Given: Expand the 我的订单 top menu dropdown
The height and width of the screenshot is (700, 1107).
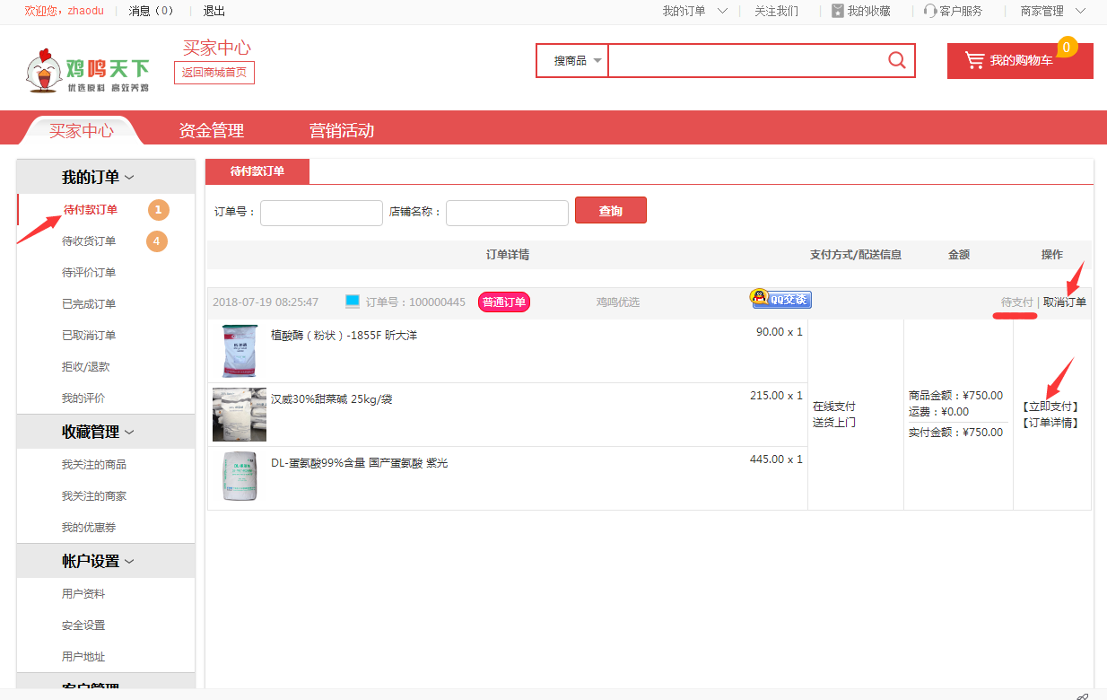Looking at the screenshot, I should [722, 11].
